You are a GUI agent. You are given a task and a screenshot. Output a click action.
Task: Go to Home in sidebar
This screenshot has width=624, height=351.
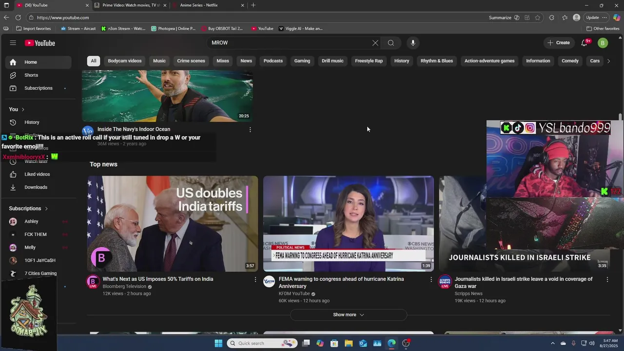(39, 62)
